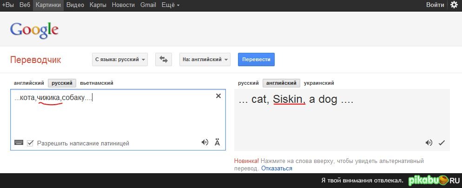Go to 'Новости' in top bar
The height and width of the screenshot is (188, 462).
point(124,5)
